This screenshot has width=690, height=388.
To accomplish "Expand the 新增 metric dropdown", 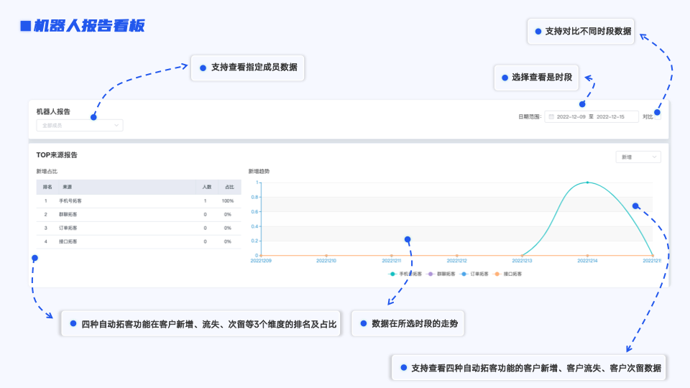I will click(638, 157).
